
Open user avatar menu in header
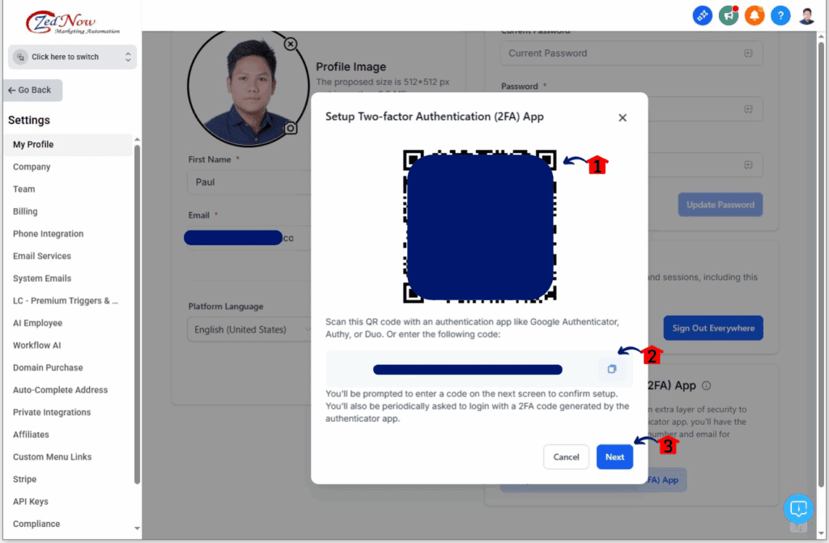(807, 16)
